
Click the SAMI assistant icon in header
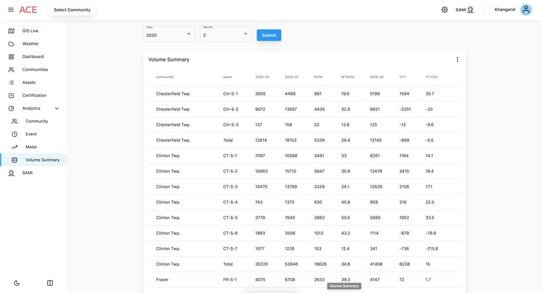point(470,10)
